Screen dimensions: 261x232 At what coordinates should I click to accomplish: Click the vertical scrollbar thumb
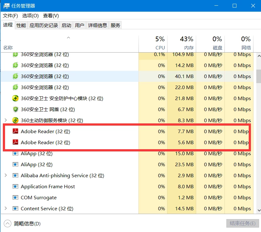pyautogui.click(x=259, y=76)
